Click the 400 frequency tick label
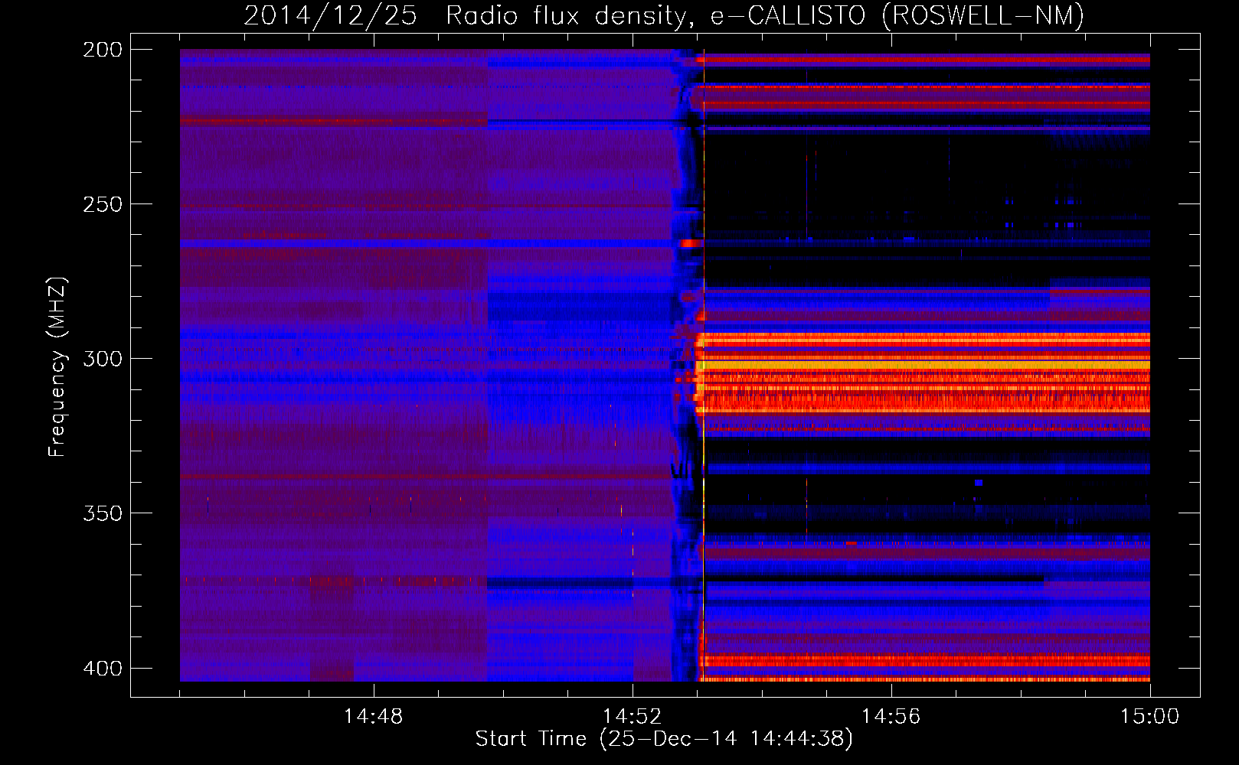This screenshot has width=1239, height=765. coord(103,669)
